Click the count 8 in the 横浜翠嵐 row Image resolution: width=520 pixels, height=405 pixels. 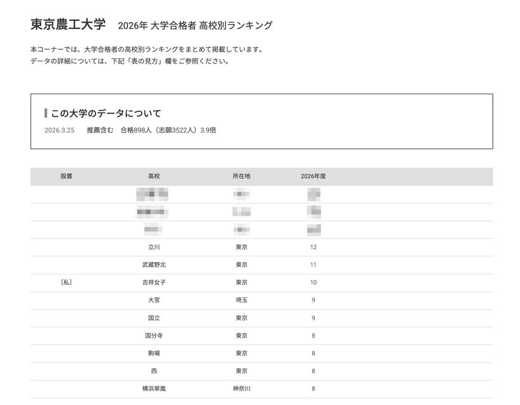point(314,389)
